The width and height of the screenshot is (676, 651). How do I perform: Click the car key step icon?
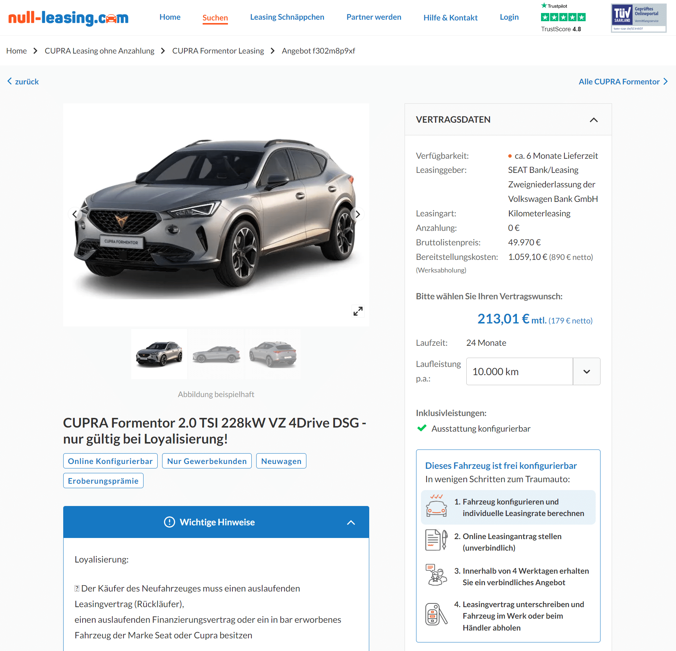click(x=437, y=614)
